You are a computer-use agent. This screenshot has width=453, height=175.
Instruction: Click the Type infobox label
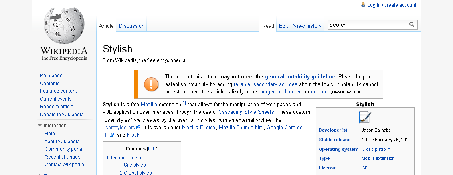point(324,158)
